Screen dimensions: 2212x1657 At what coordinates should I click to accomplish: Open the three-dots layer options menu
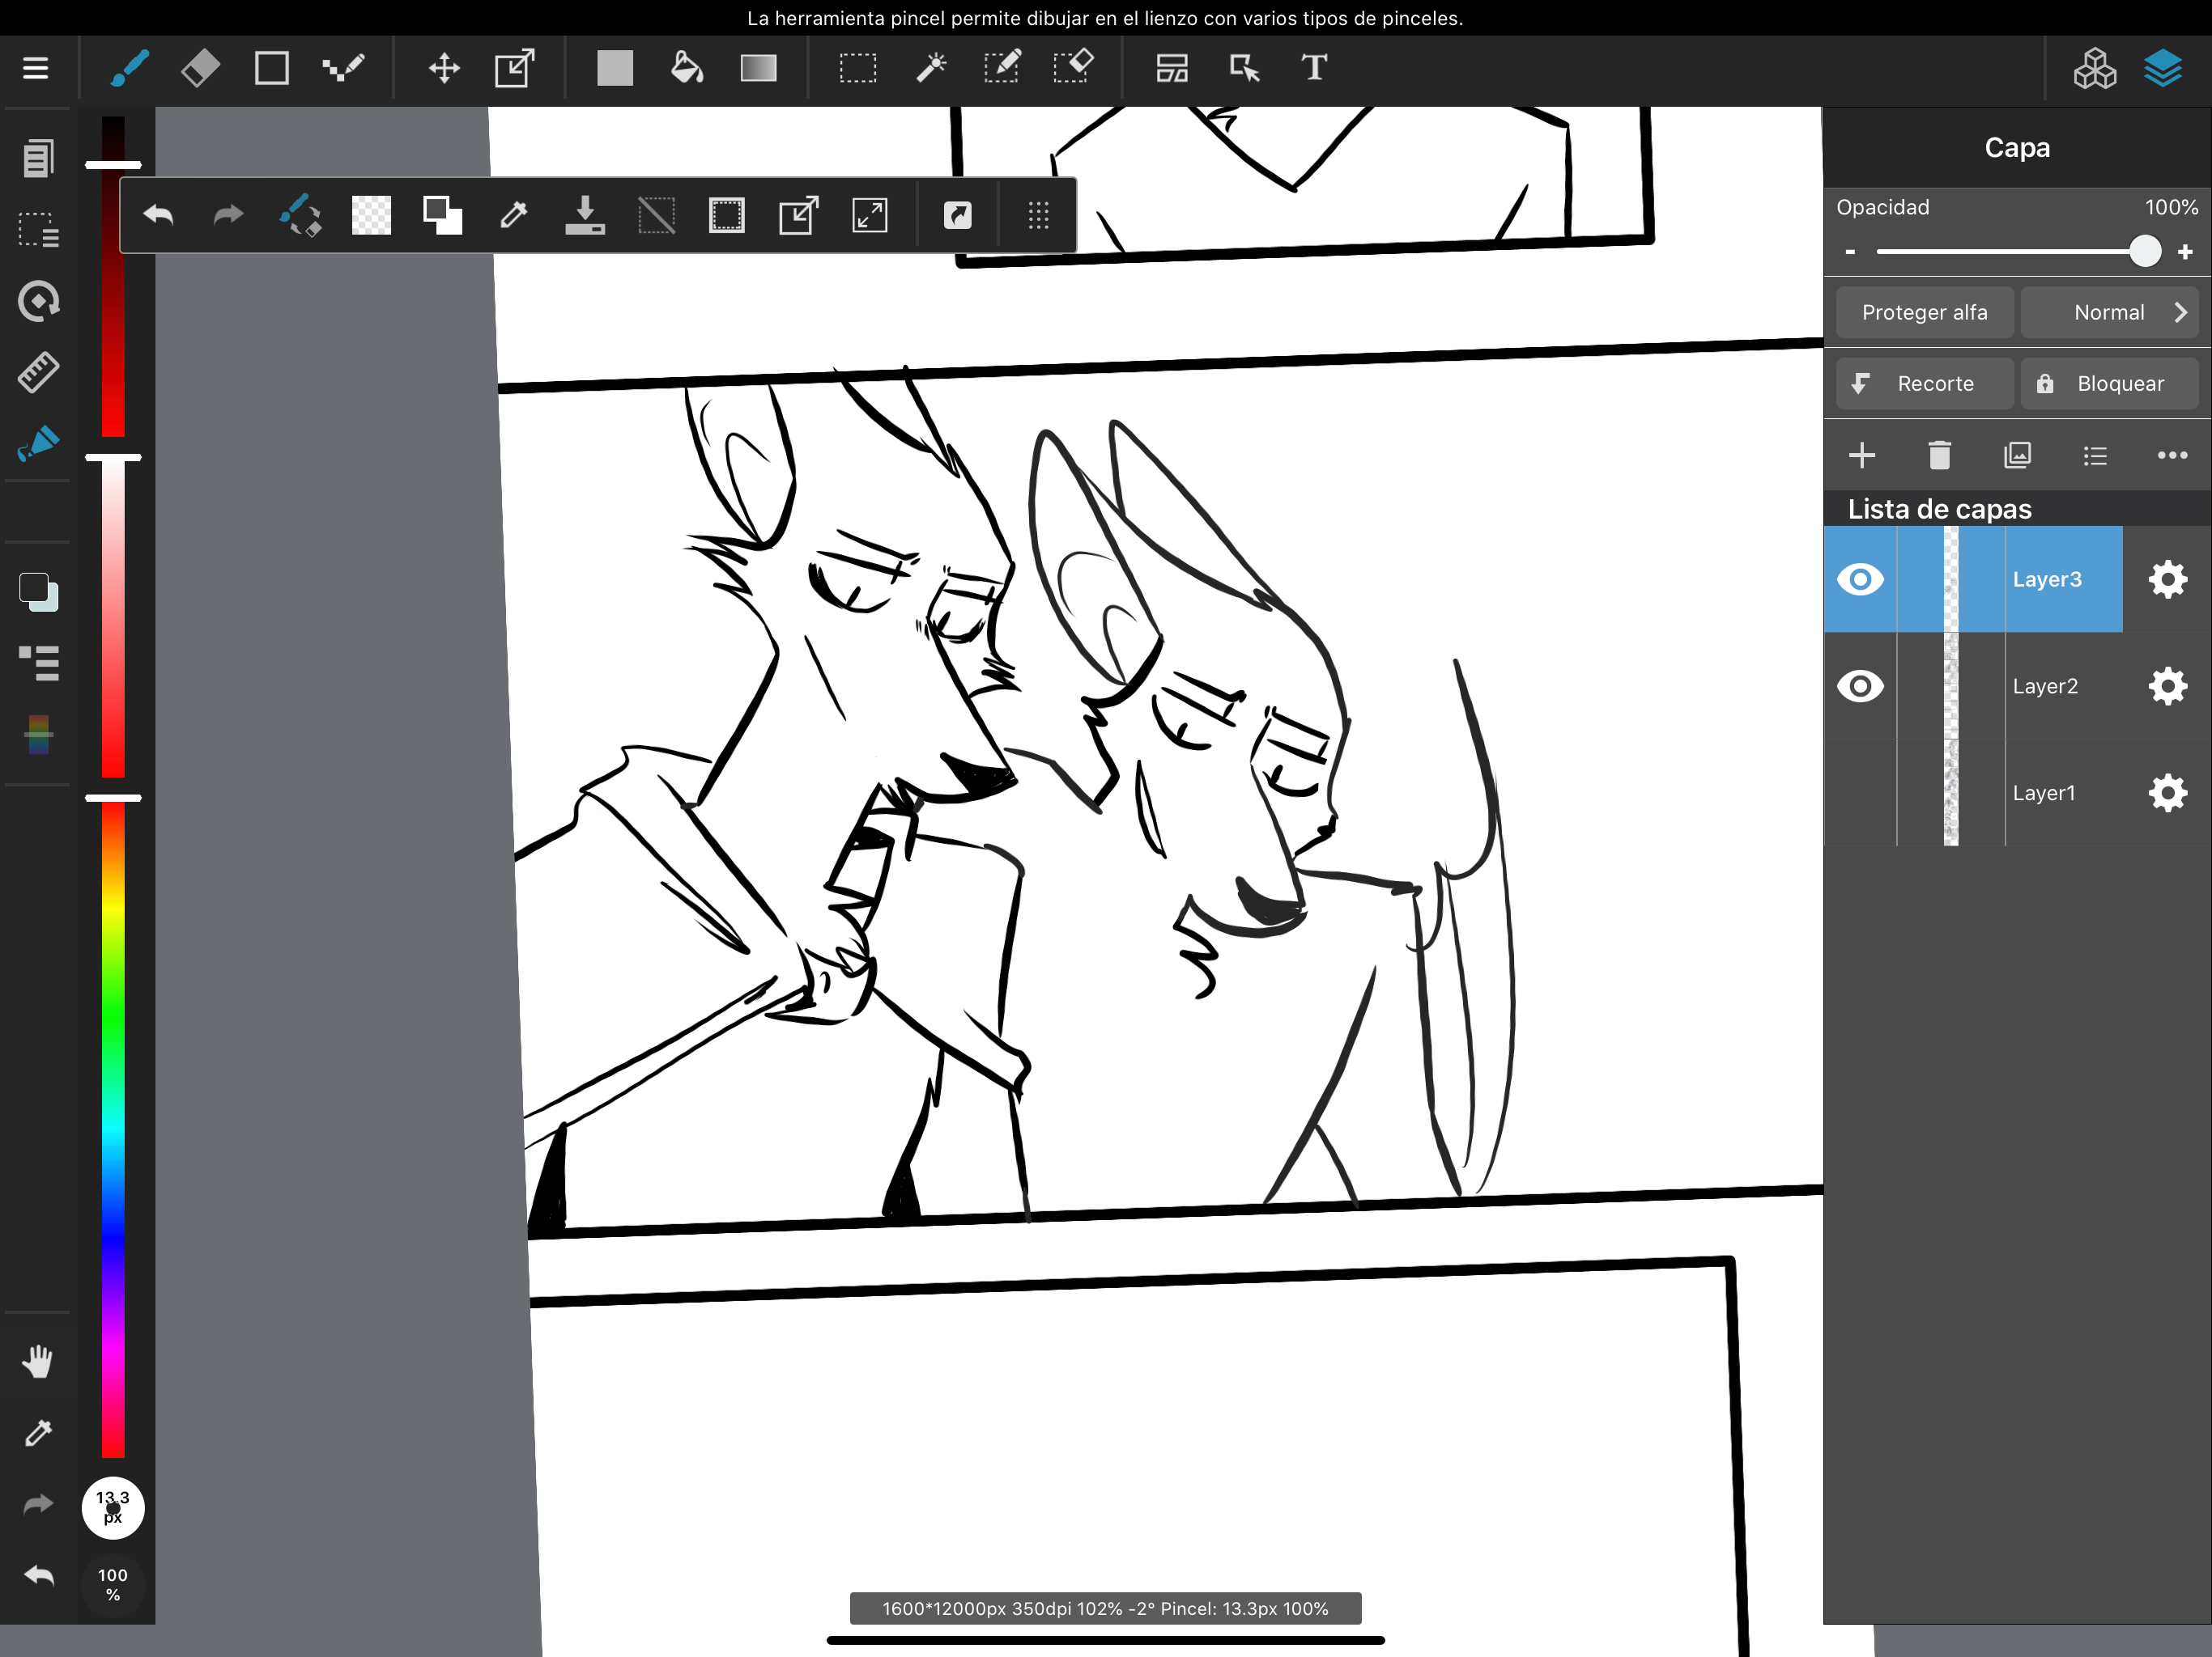pyautogui.click(x=2172, y=456)
